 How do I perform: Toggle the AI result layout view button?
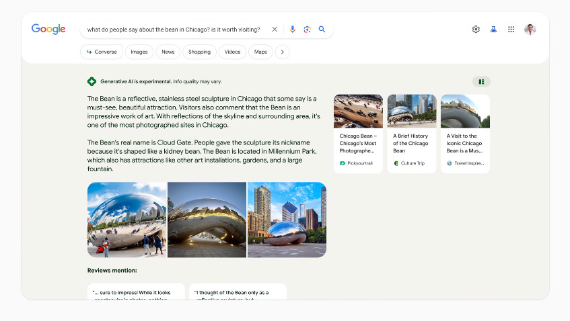click(x=481, y=82)
